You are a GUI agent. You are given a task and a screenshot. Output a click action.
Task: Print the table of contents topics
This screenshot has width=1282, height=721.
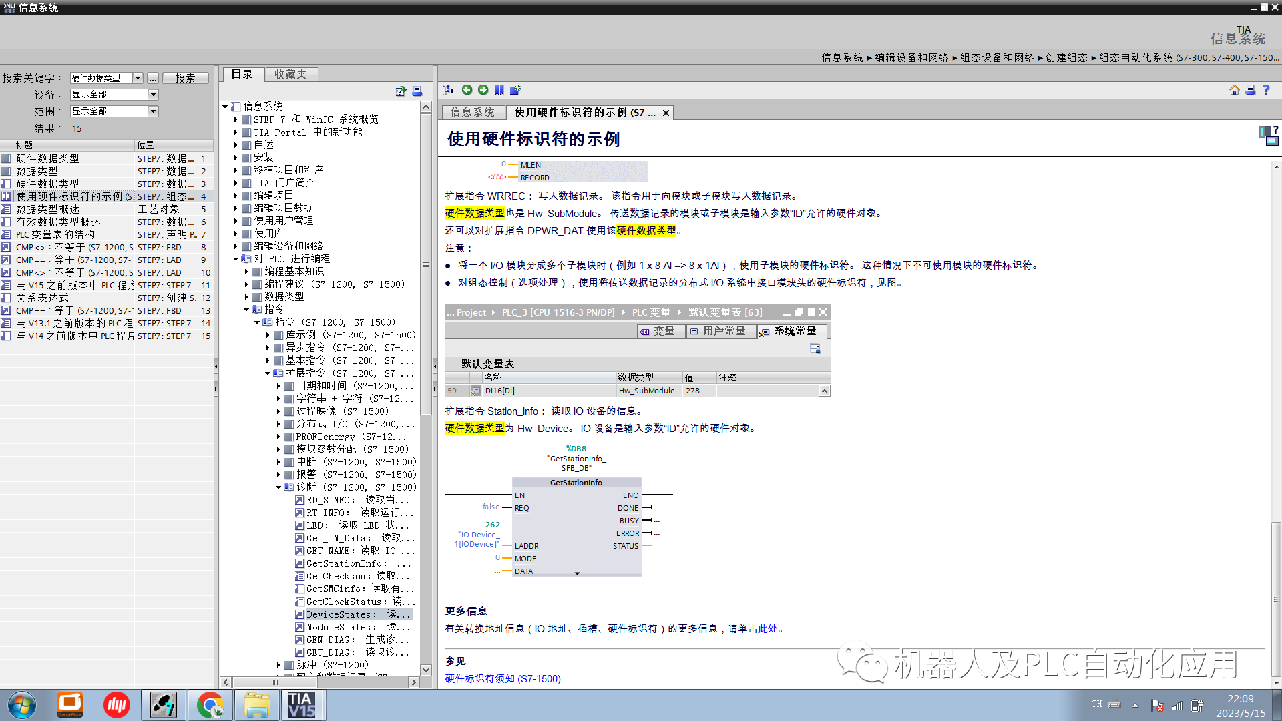click(417, 91)
